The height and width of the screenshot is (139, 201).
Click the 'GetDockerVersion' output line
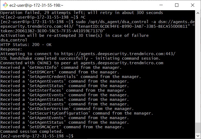(x=67, y=109)
